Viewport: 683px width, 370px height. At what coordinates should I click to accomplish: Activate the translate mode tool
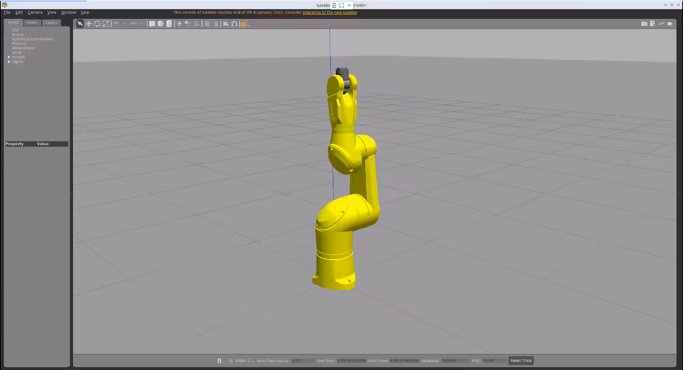click(x=89, y=24)
